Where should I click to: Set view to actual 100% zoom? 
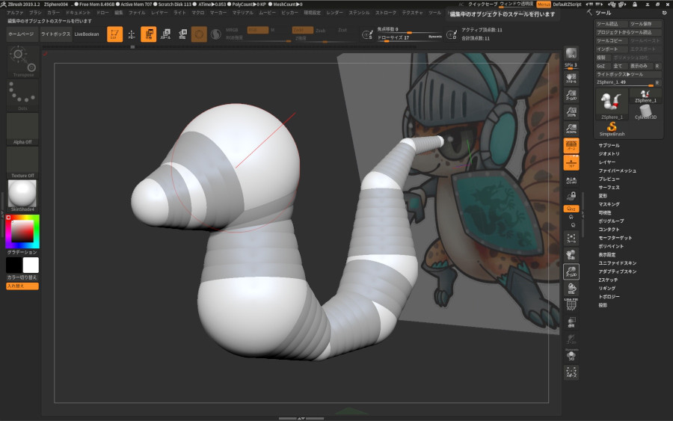click(571, 111)
